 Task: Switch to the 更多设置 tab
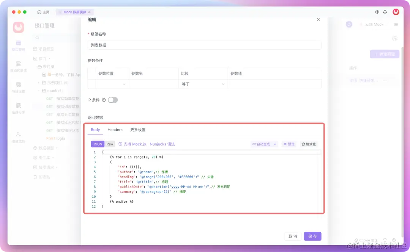[x=138, y=130]
